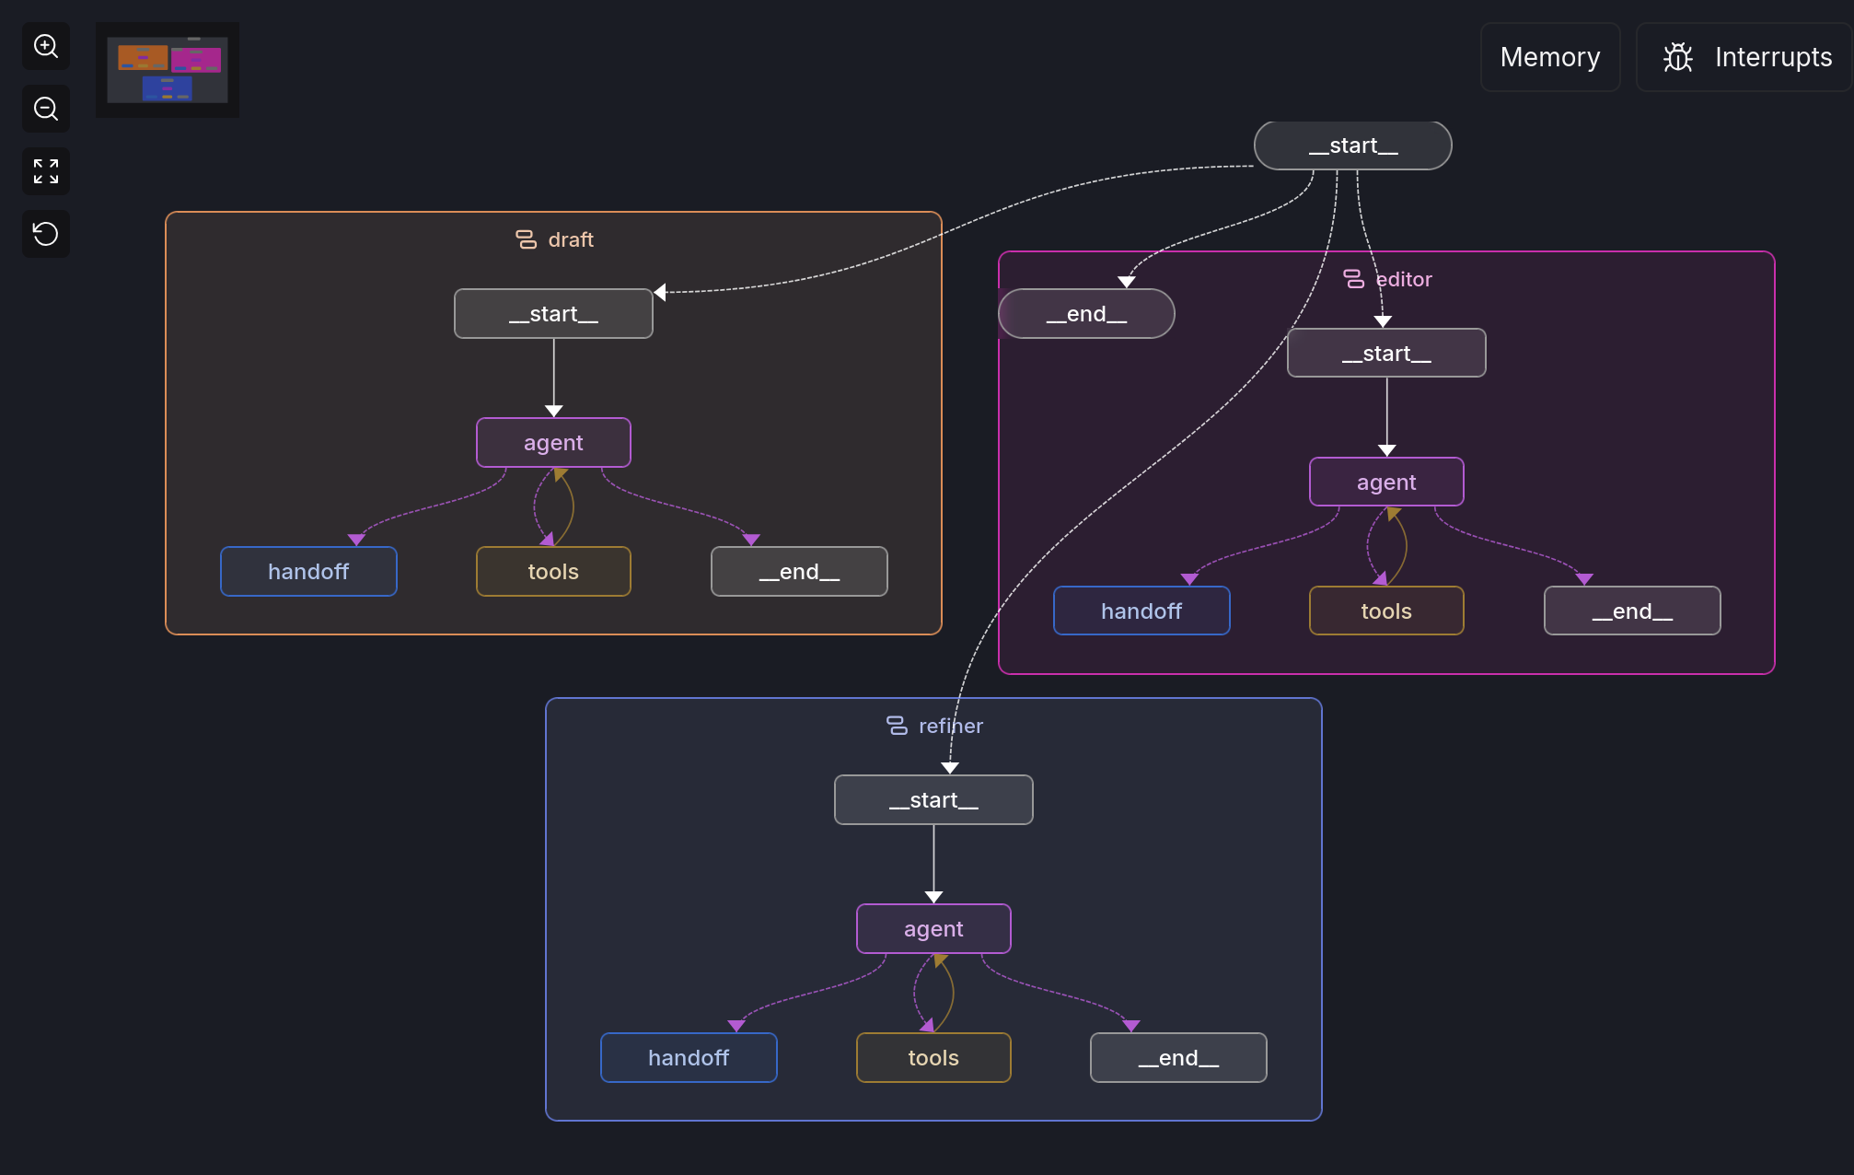Viewport: 1854px width, 1175px height.
Task: Open the Memory panel
Action: [1549, 57]
